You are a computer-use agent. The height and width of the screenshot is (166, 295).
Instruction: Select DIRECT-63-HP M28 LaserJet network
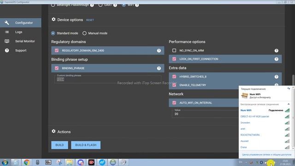(265, 117)
